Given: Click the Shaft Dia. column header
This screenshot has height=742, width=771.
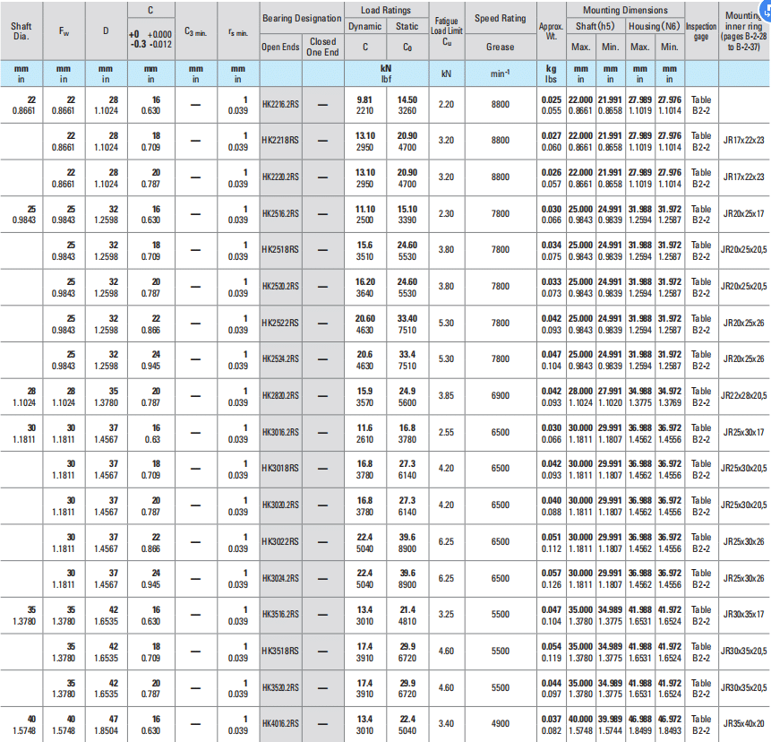Looking at the screenshot, I should coord(21,31).
